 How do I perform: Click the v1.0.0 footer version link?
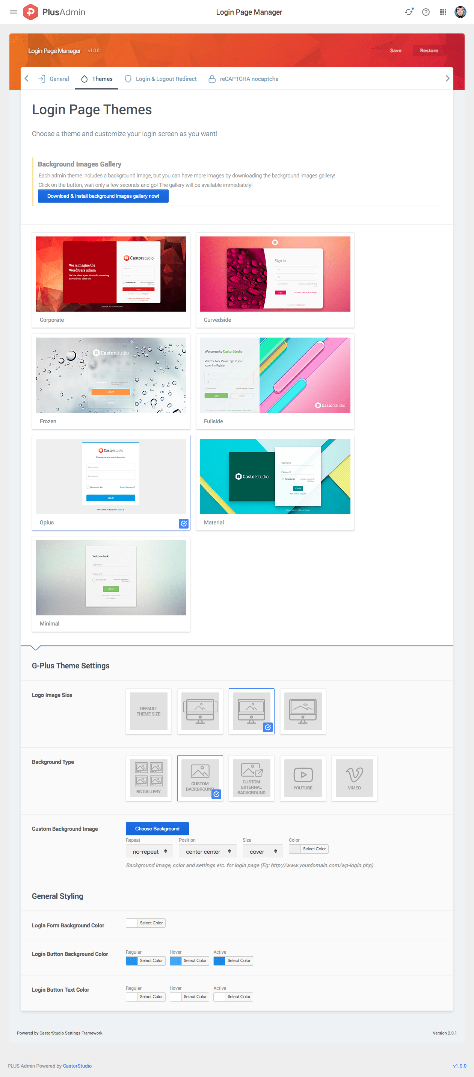[x=459, y=1066]
